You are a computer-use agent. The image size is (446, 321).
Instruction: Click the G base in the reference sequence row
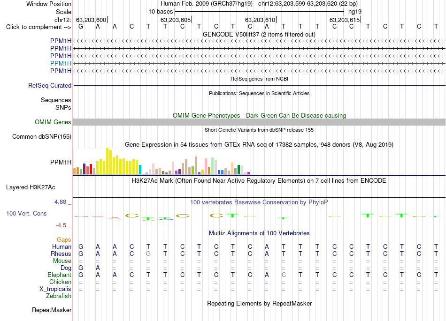click(81, 27)
